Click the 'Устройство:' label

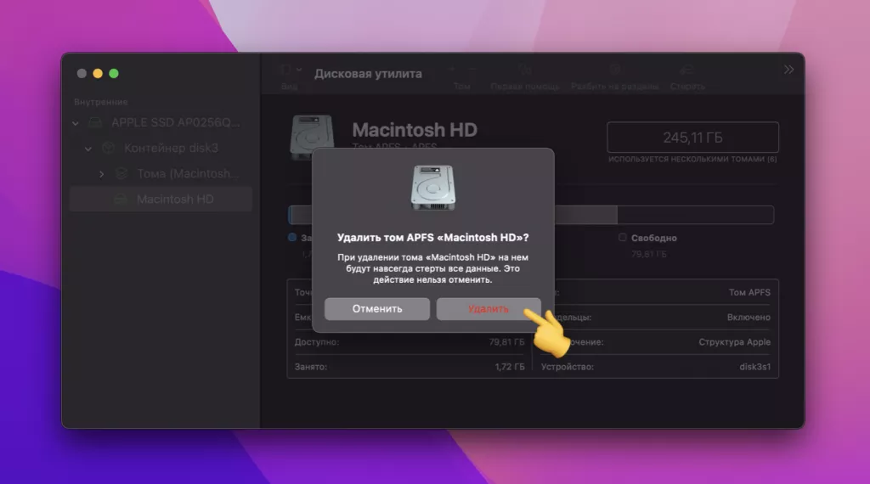[567, 367]
